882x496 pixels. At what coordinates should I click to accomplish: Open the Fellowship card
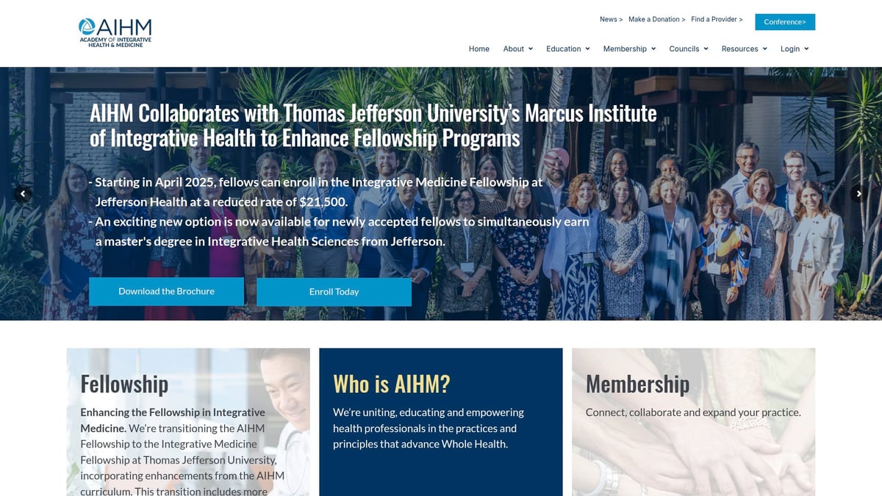[x=188, y=422]
